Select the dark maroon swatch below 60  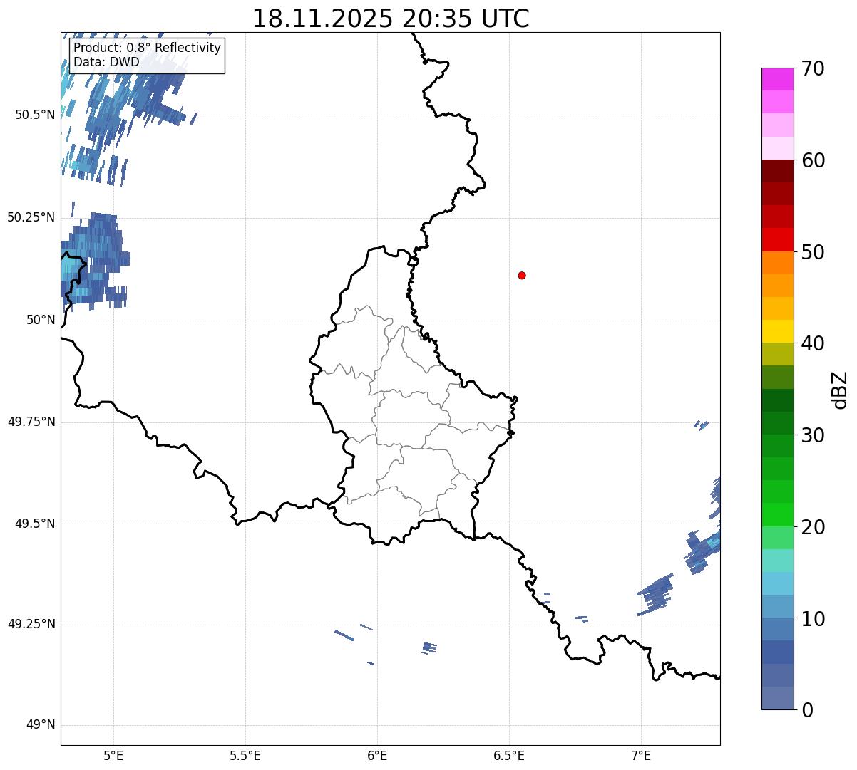778,171
